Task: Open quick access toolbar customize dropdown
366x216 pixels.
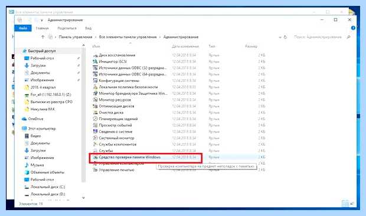Action: [x=41, y=20]
